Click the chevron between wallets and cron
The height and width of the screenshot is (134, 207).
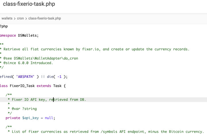[15, 19]
